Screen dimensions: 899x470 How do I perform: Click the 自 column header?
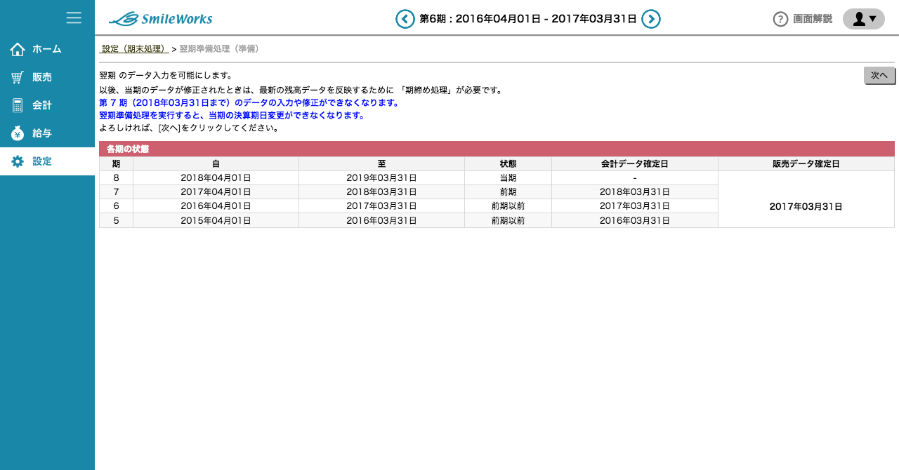pos(216,163)
